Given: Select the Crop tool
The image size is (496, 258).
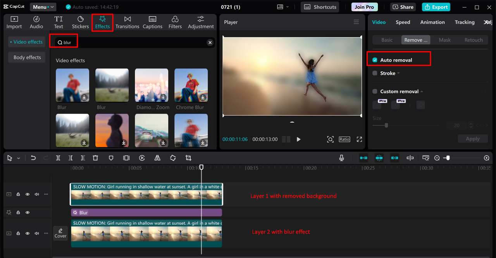Looking at the screenshot, I should [188, 158].
